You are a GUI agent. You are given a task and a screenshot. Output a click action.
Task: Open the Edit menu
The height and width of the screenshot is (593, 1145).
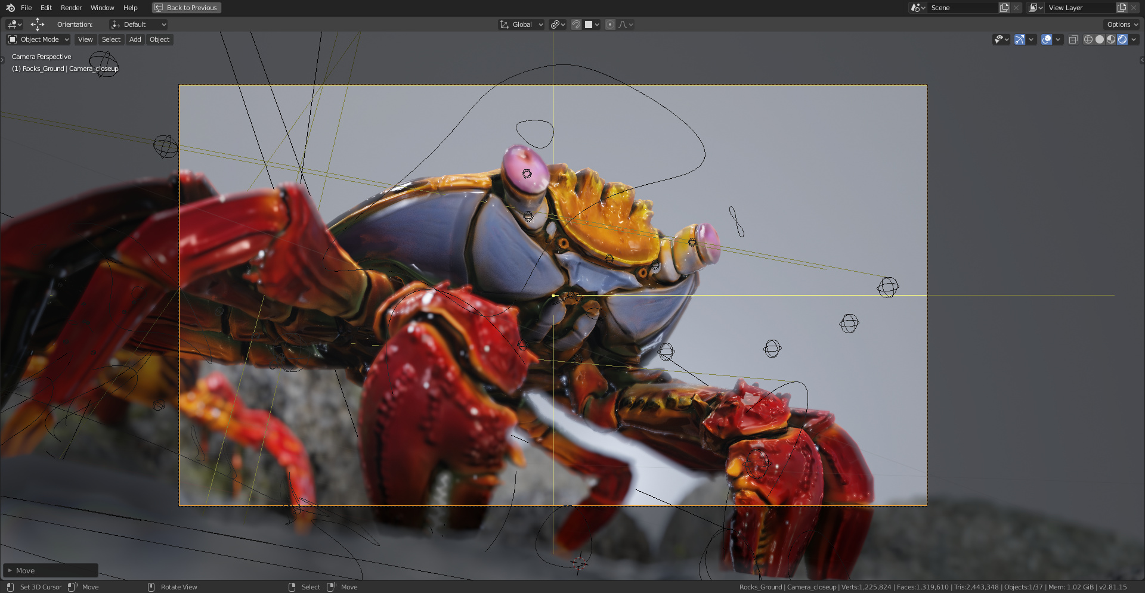point(46,8)
